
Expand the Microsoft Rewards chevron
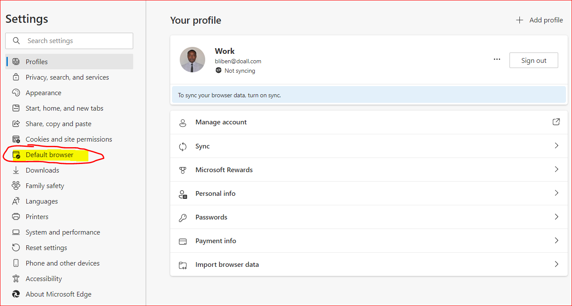pos(556,170)
